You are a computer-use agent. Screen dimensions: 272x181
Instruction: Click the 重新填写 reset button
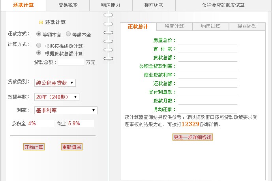click(72, 147)
